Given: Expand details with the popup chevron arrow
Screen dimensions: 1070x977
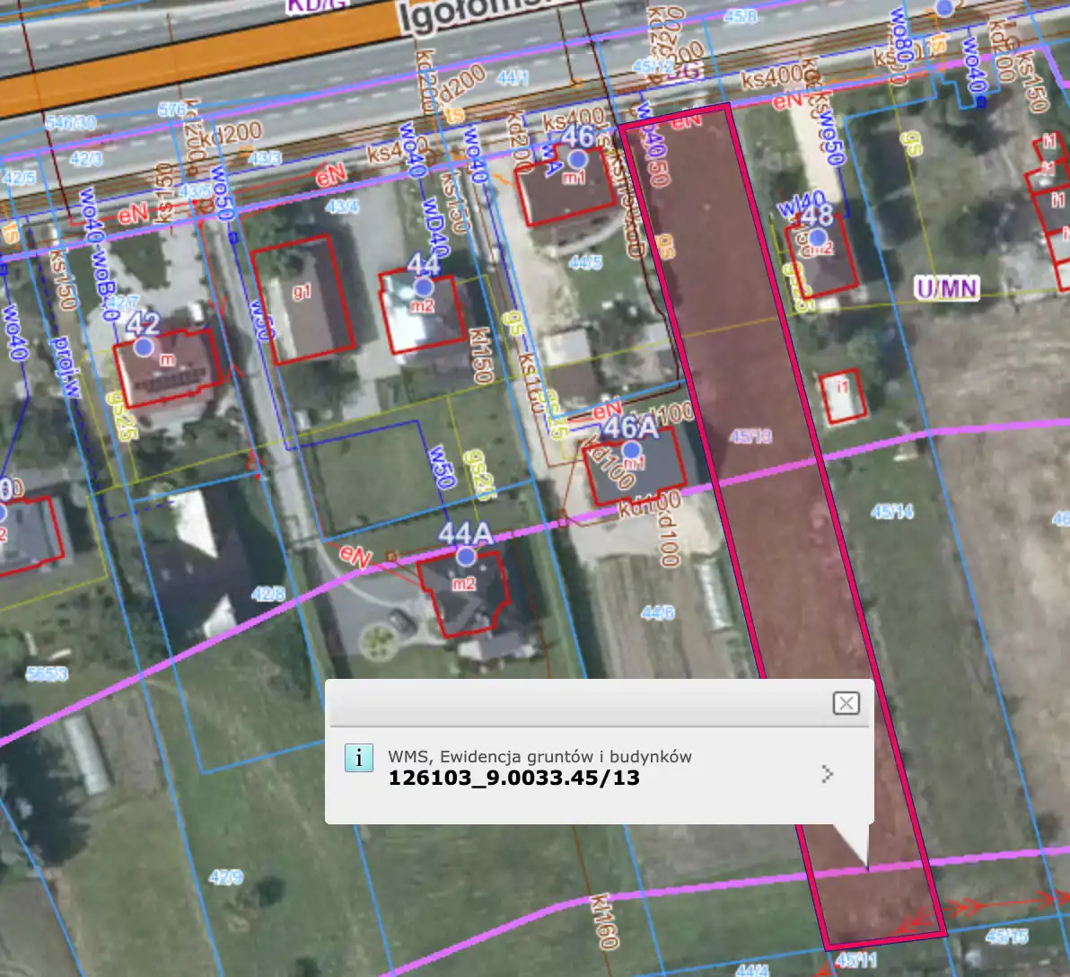Looking at the screenshot, I should pos(828,773).
